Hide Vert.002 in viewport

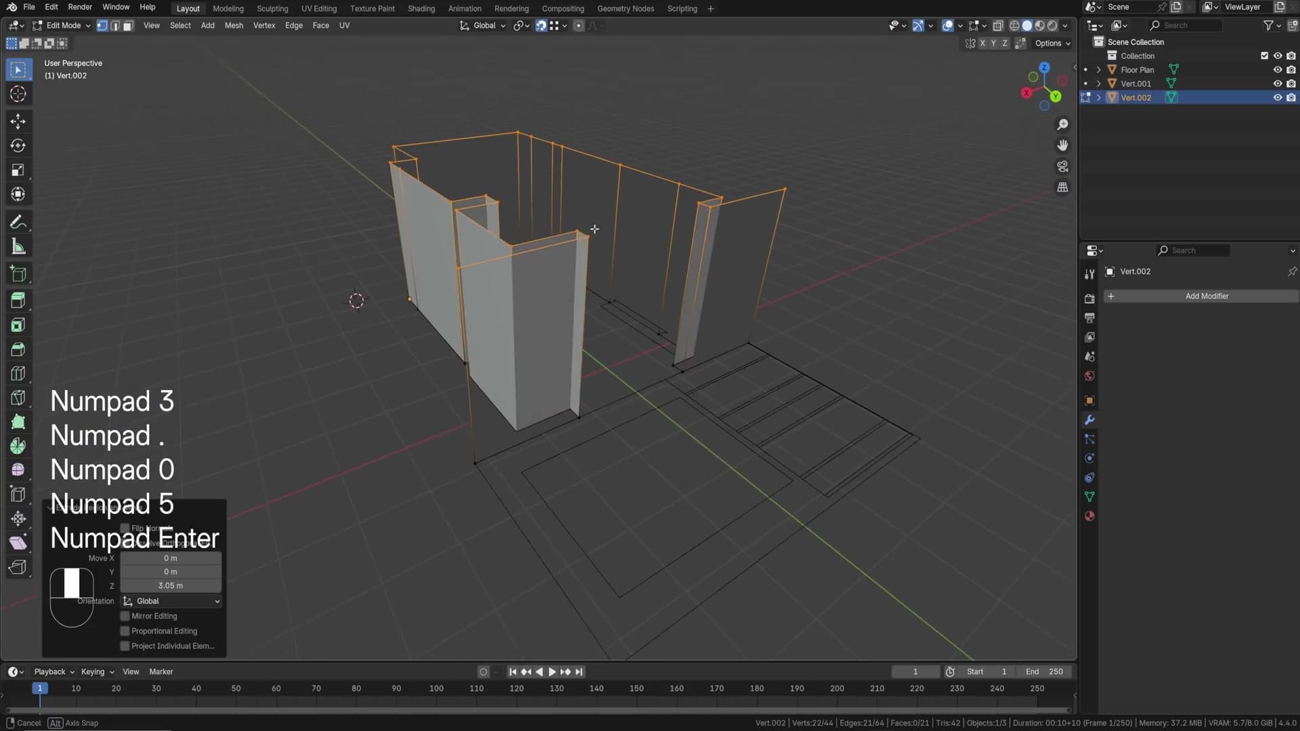point(1278,97)
